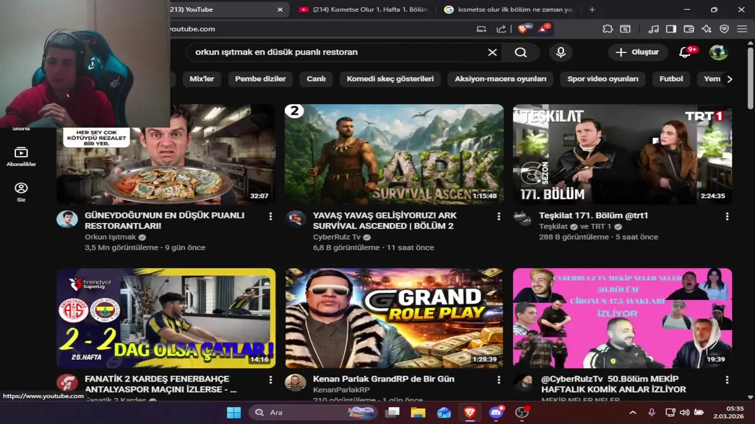Open Discord from the taskbar
755x424 pixels.
(496, 413)
